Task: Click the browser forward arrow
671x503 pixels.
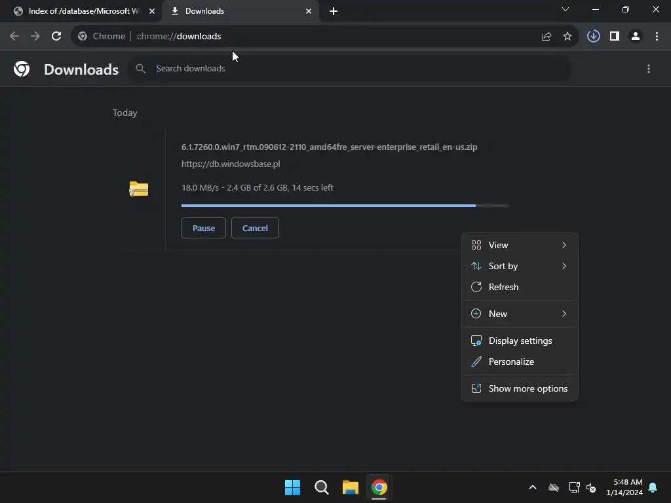Action: (35, 37)
